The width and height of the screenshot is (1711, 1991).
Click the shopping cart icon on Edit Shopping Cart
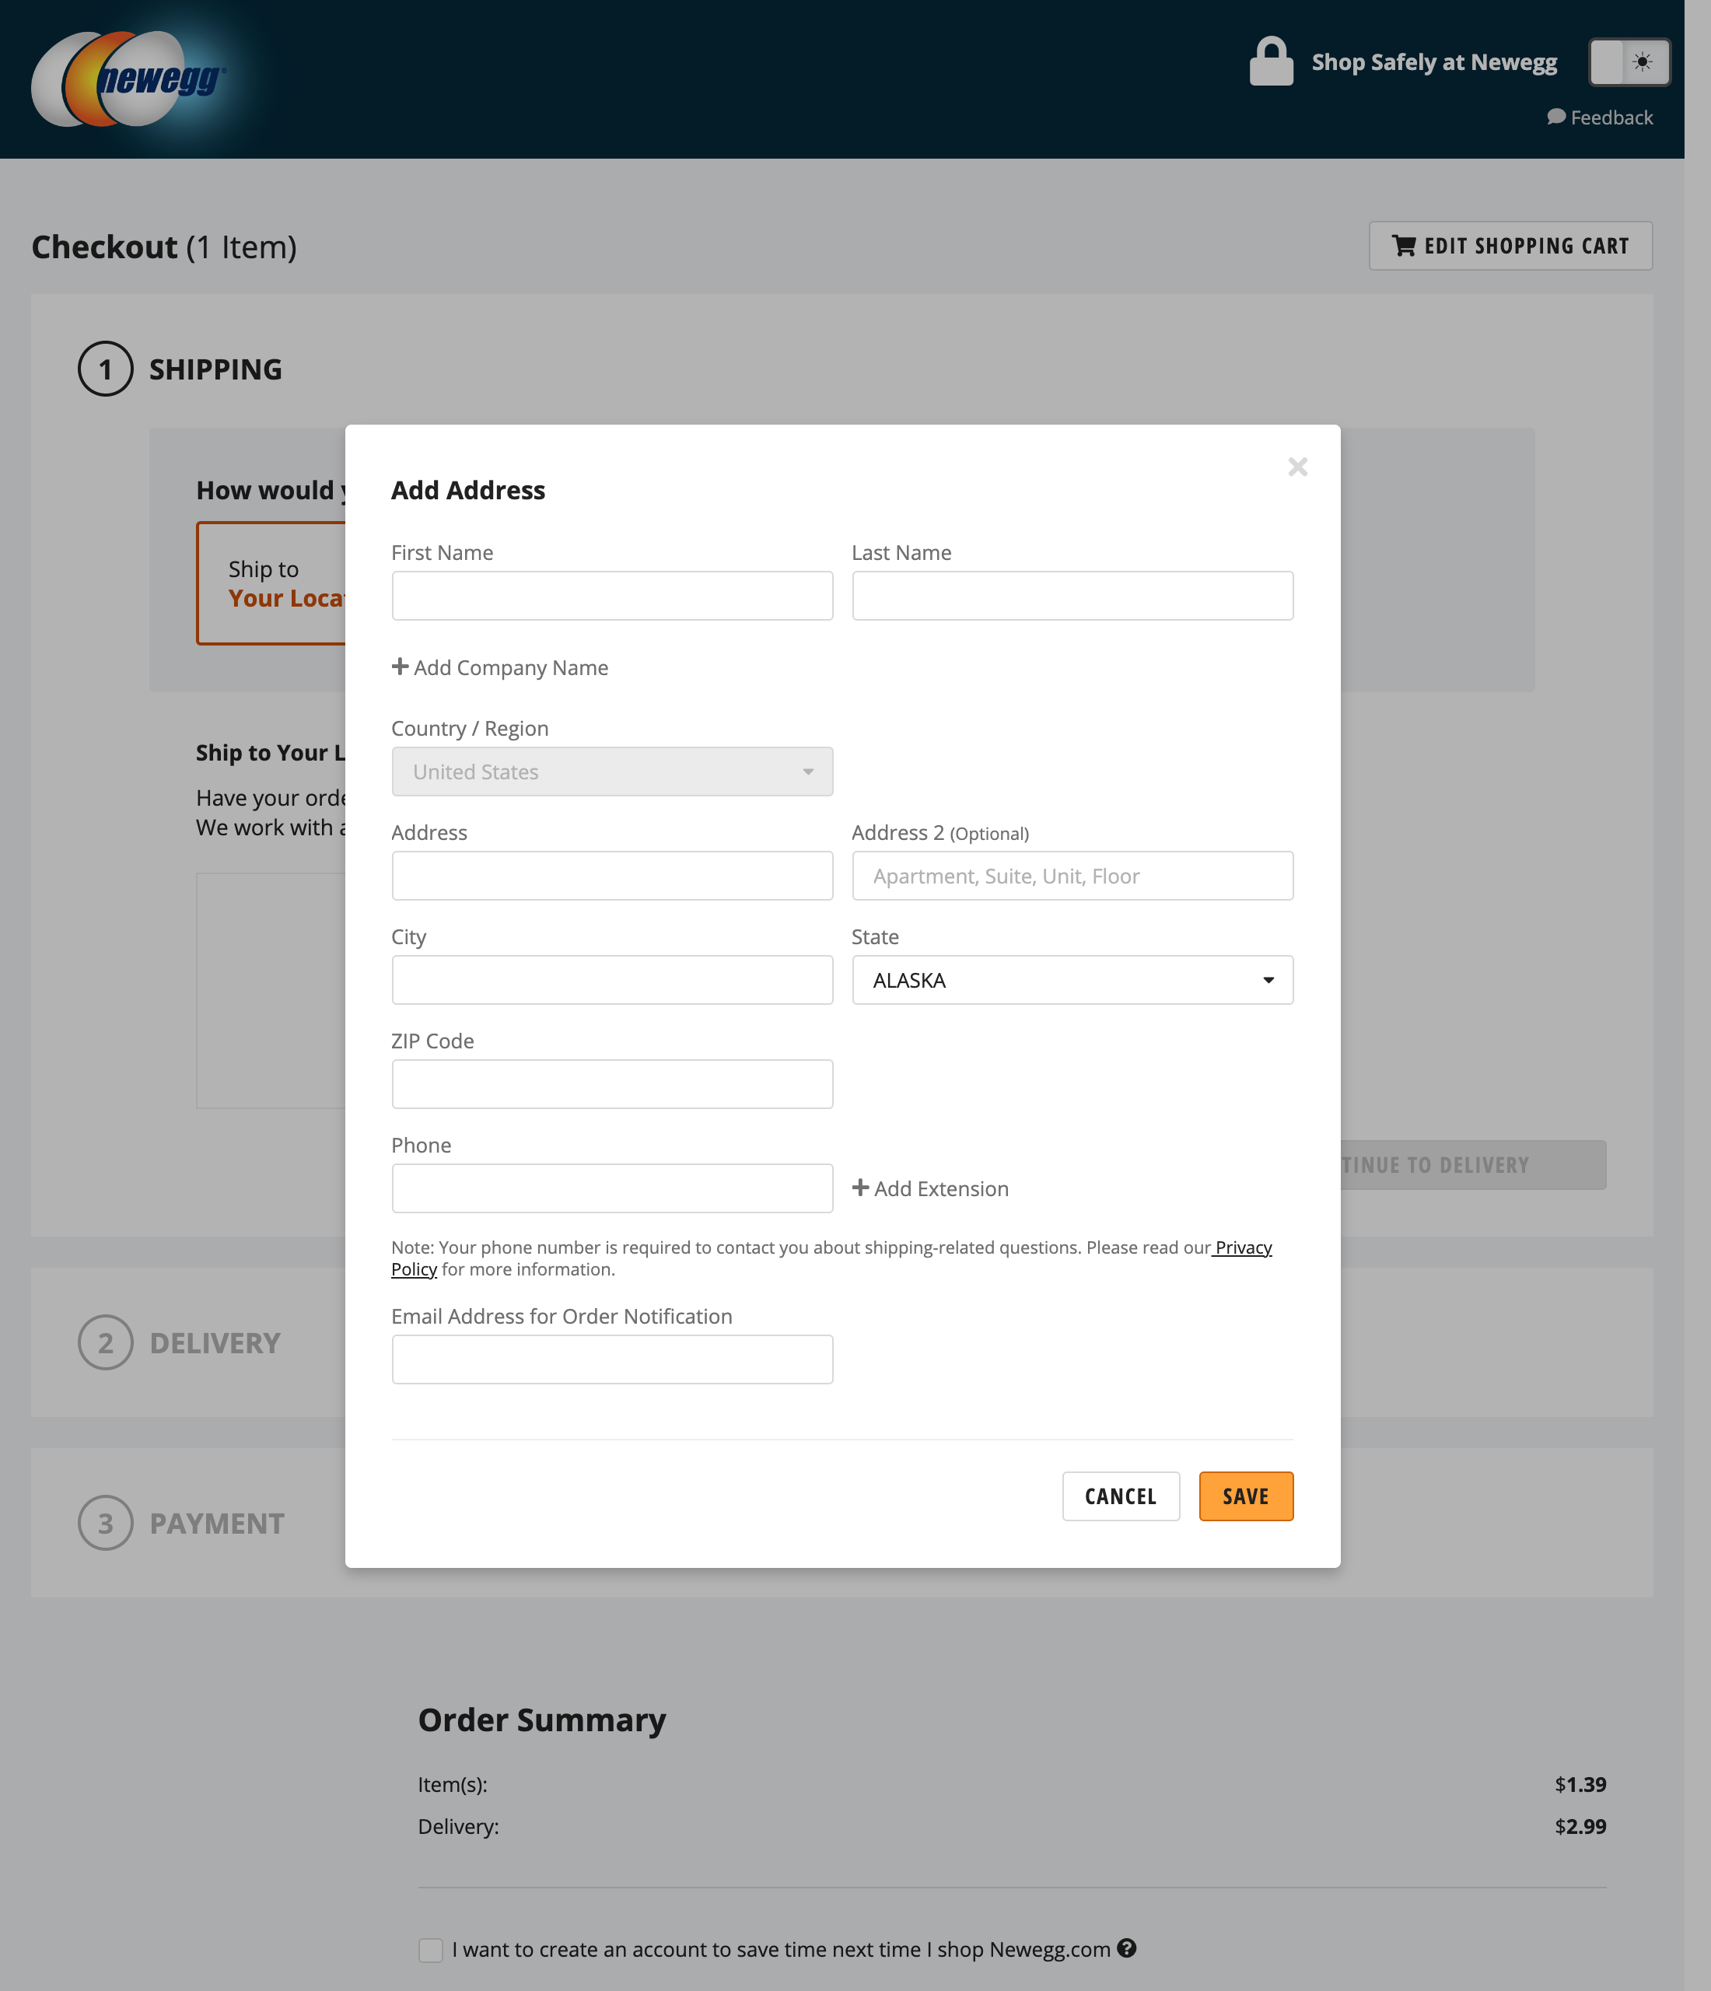pyautogui.click(x=1404, y=246)
